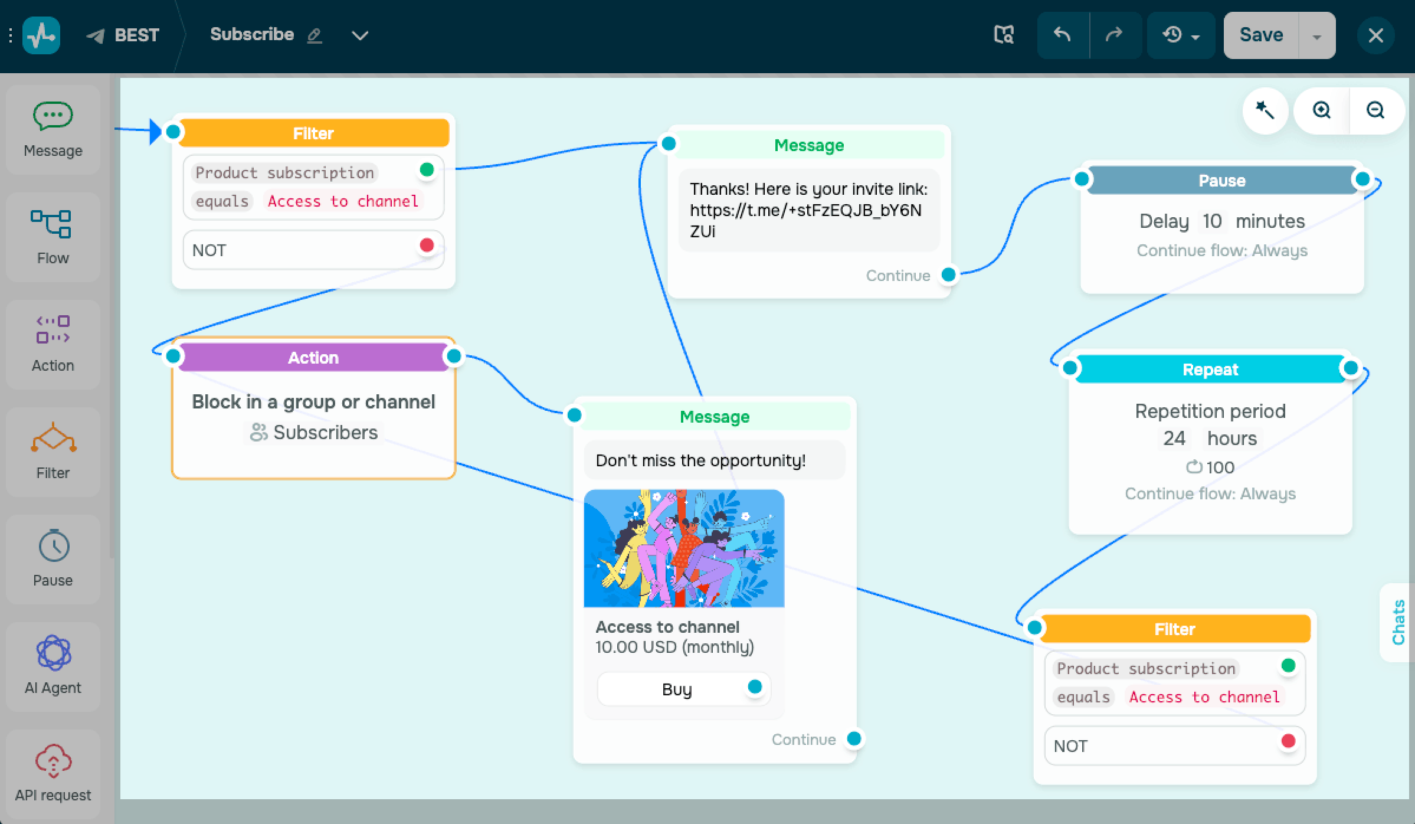1415x824 pixels.
Task: Select the Pause timer element
Action: (53, 559)
